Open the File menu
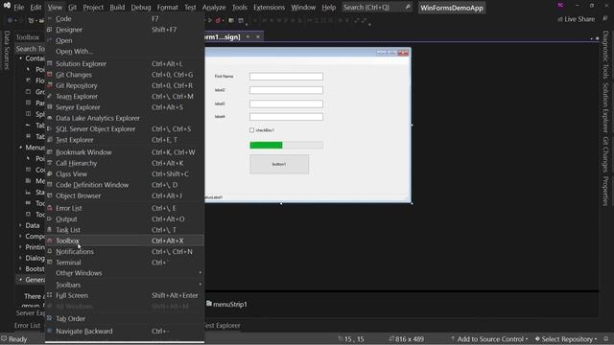Image resolution: width=614 pixels, height=345 pixels. tap(18, 7)
